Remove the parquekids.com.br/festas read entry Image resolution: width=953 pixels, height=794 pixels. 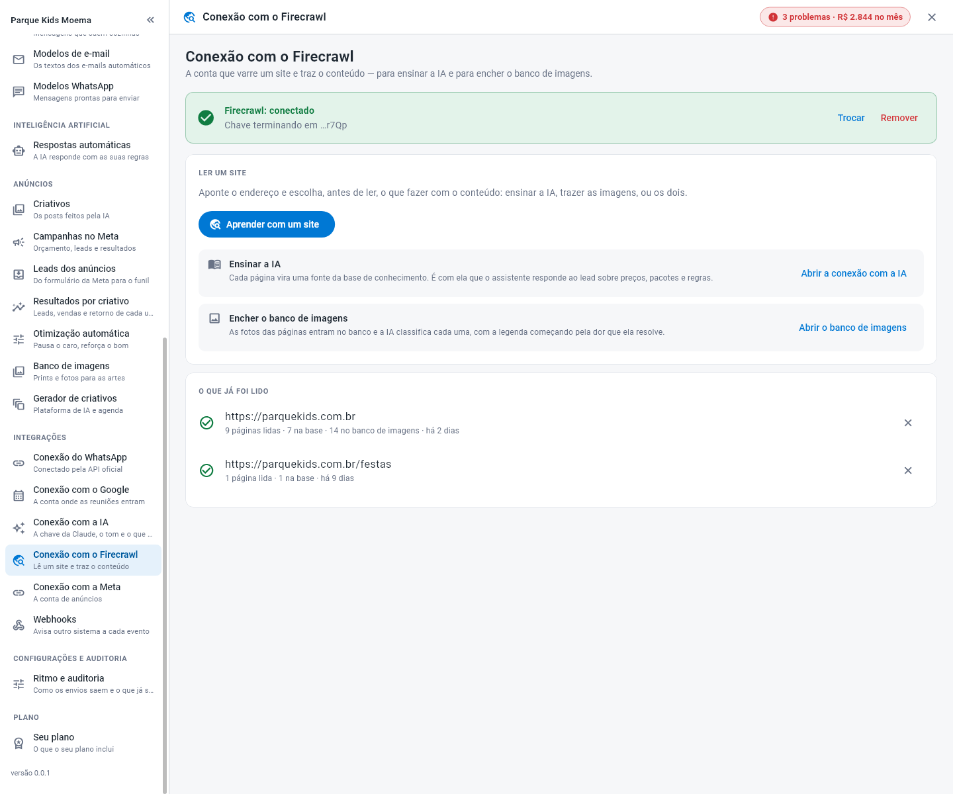coord(908,470)
